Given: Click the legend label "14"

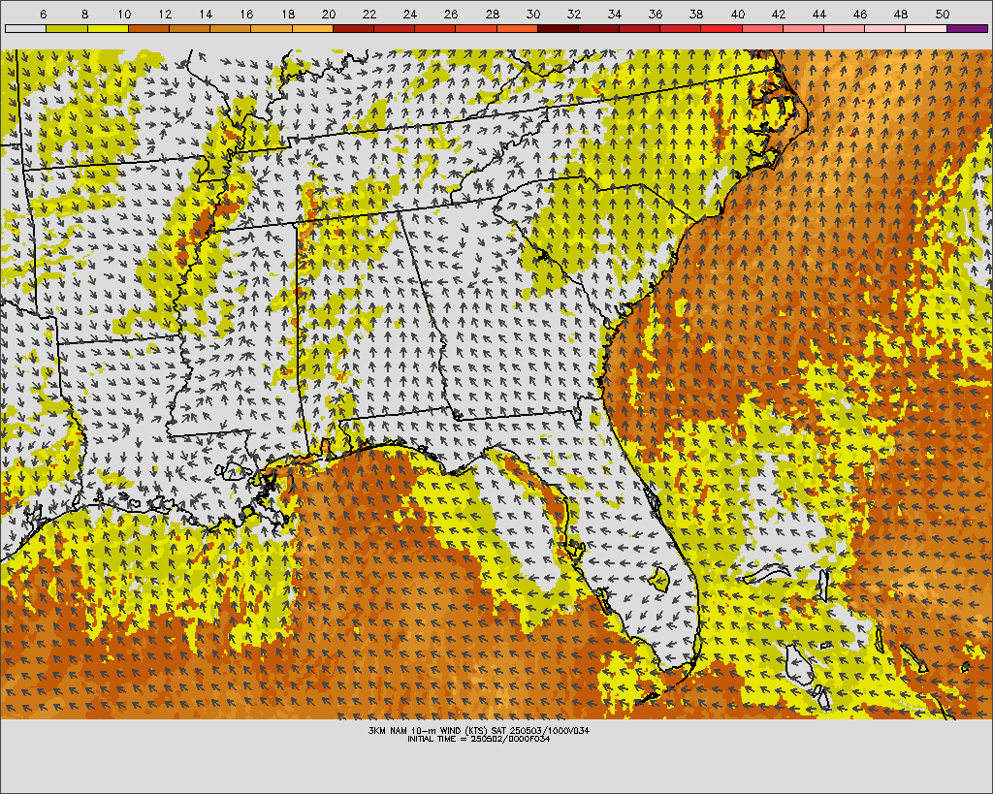Looking at the screenshot, I should [x=206, y=14].
